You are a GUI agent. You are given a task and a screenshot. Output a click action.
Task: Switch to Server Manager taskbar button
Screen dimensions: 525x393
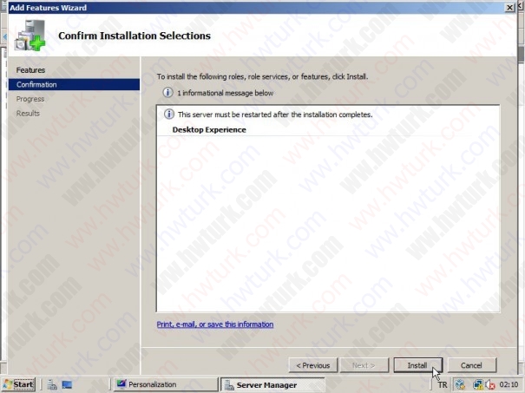pyautogui.click(x=272, y=385)
